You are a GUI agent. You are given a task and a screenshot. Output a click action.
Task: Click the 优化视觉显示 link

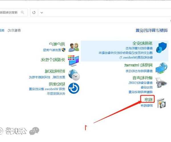point(56,93)
